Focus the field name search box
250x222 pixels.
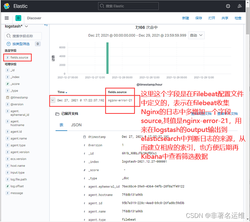point(23,36)
